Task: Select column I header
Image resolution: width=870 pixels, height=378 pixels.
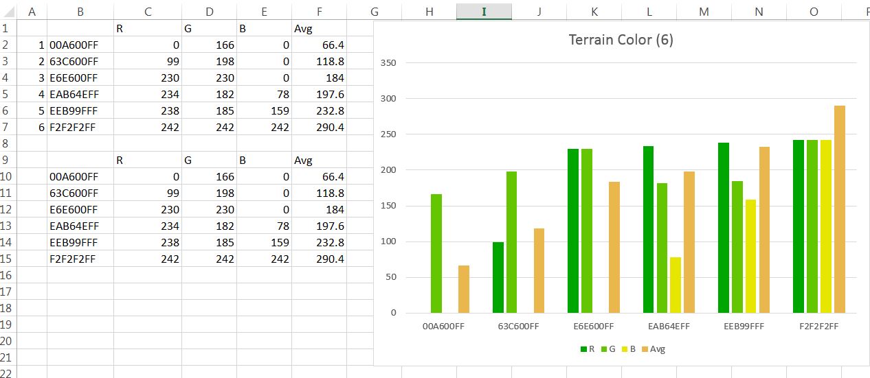Action: click(484, 11)
